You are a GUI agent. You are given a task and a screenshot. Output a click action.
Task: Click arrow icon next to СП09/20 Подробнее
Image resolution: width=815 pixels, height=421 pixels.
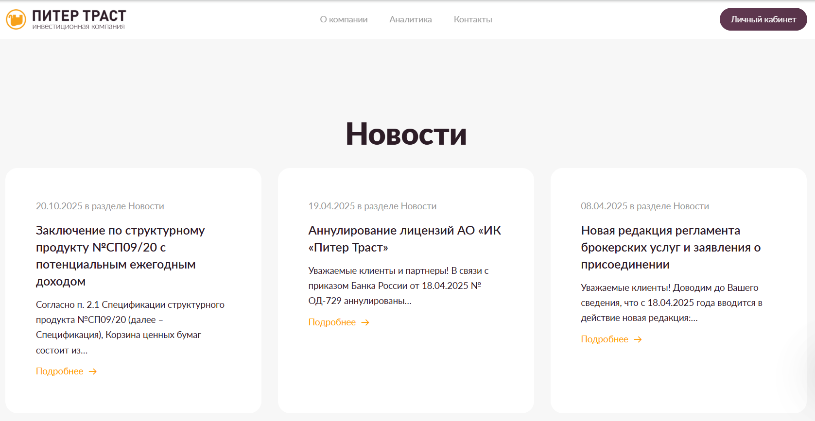93,371
